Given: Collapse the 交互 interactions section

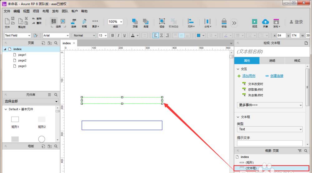Looking at the screenshot, I should tap(238, 69).
